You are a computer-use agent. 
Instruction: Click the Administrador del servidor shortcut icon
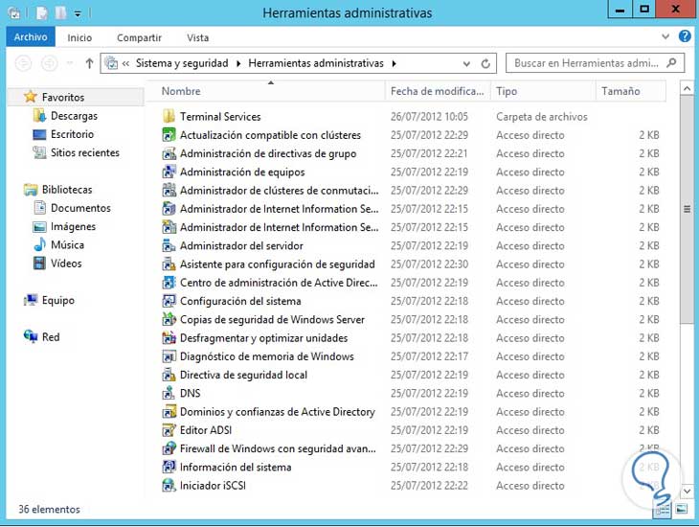click(x=169, y=246)
